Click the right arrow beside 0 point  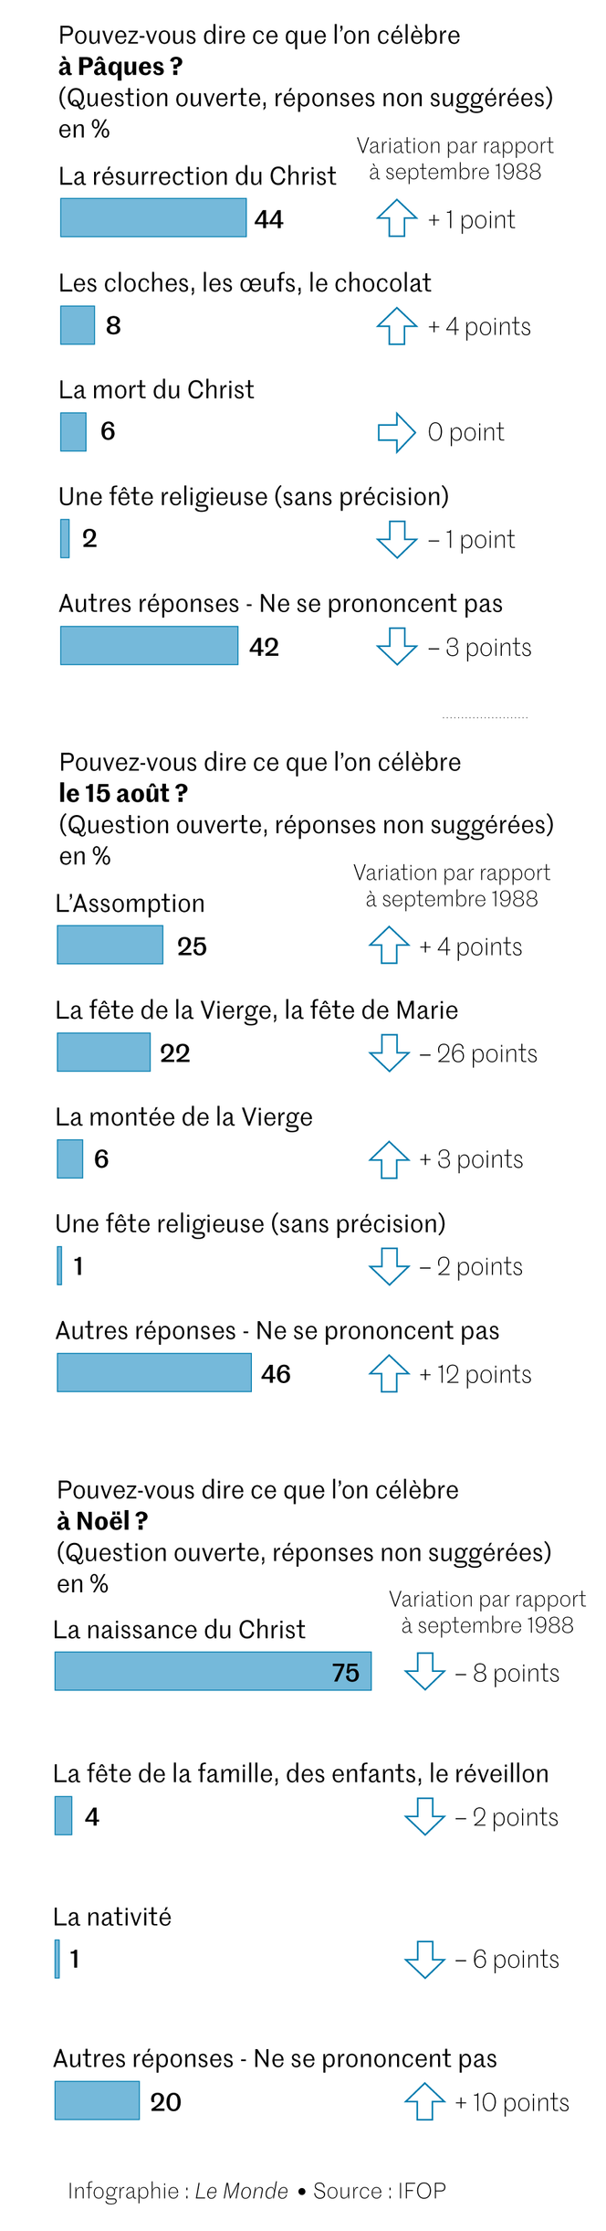click(397, 432)
